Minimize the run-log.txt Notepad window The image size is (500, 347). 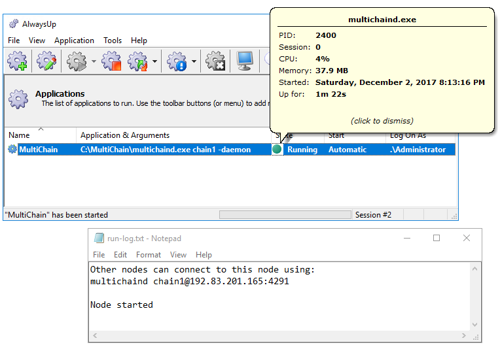pyautogui.click(x=407, y=238)
